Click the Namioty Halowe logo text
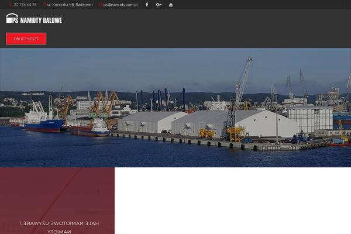The image size is (351, 234). 41,19
